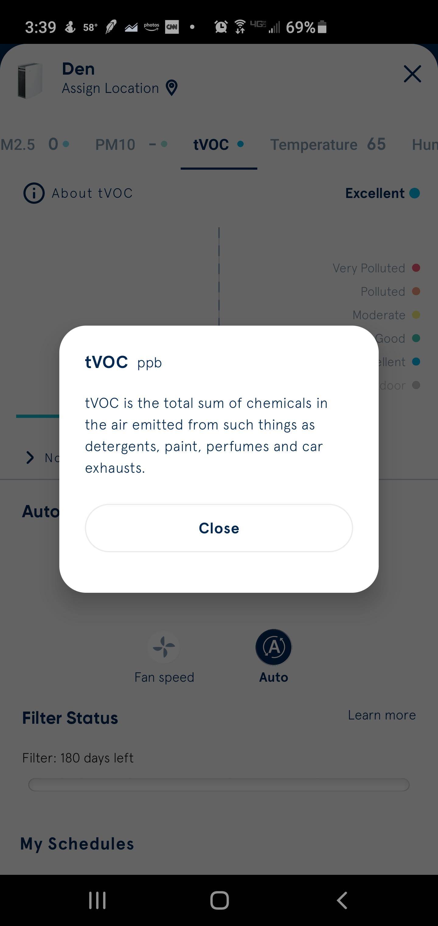This screenshot has height=926, width=438.
Task: Enable Auto mode with the A icon
Action: 273,647
